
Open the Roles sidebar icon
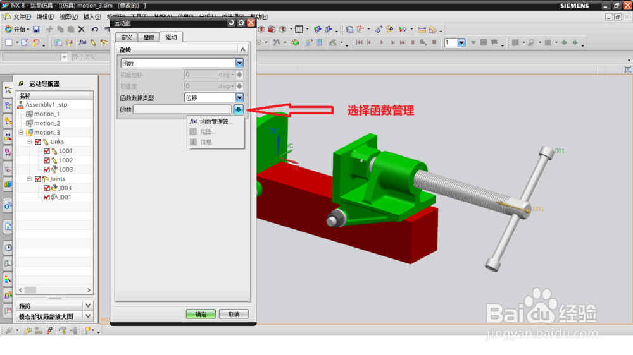click(x=8, y=295)
